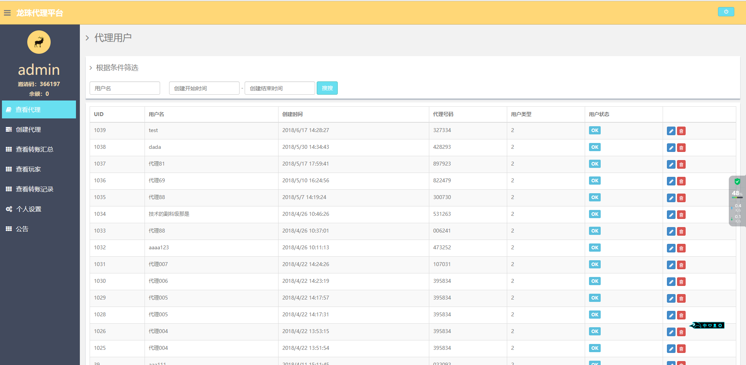Screen dimensions: 746x365
Task: Open 查看转账记录 in sidebar
Action: click(39, 189)
